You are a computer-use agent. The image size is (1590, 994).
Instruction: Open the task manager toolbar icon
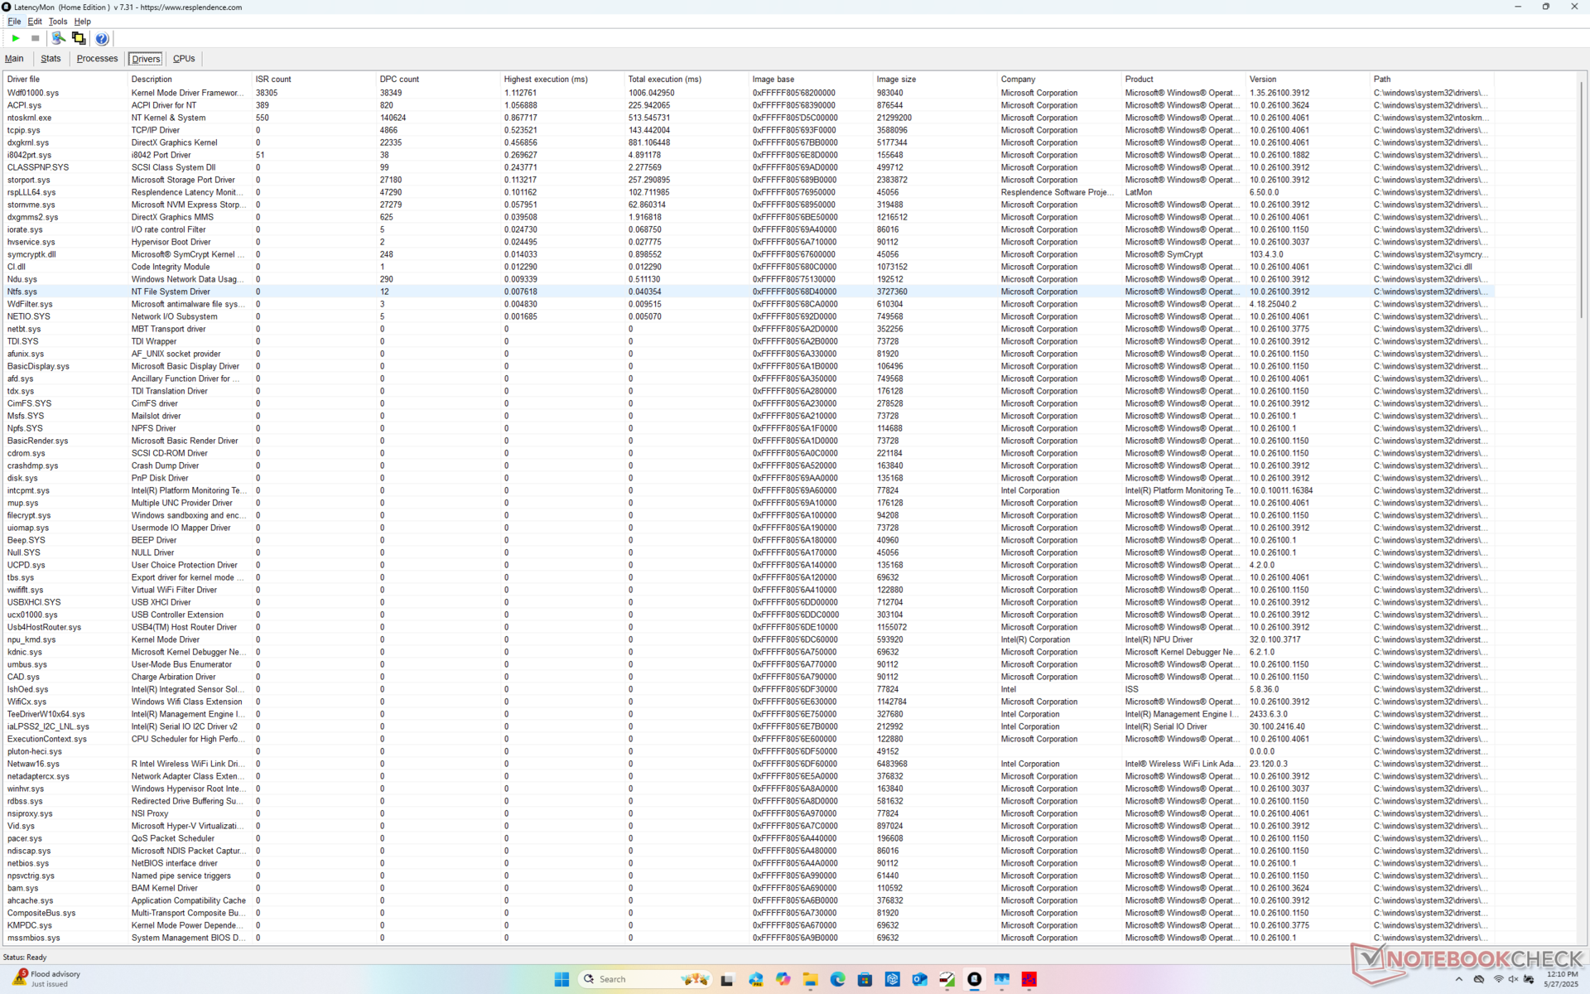[x=58, y=38]
